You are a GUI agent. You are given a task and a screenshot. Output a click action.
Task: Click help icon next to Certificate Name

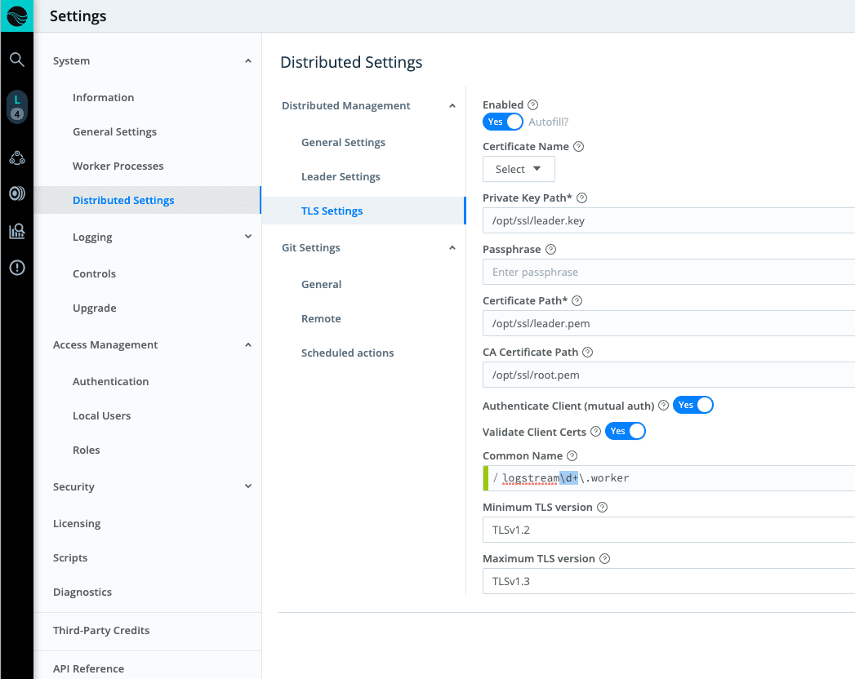point(579,147)
